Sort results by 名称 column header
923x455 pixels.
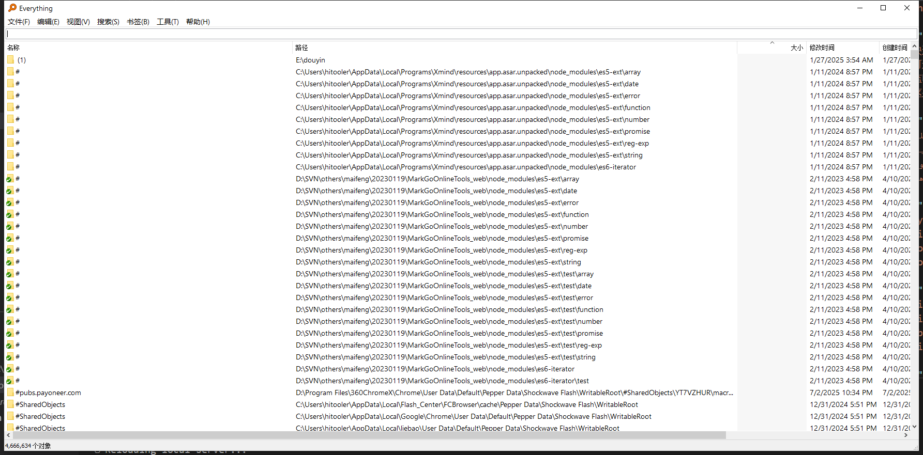(x=149, y=48)
